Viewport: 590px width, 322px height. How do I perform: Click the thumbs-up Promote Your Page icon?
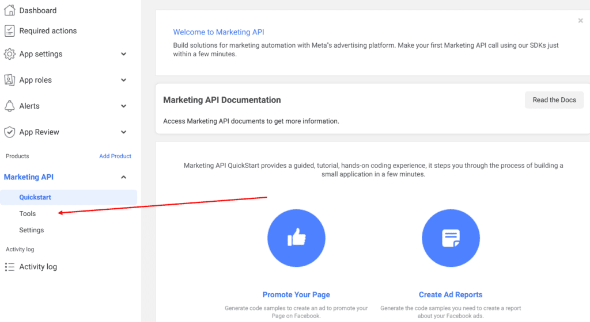pyautogui.click(x=297, y=238)
